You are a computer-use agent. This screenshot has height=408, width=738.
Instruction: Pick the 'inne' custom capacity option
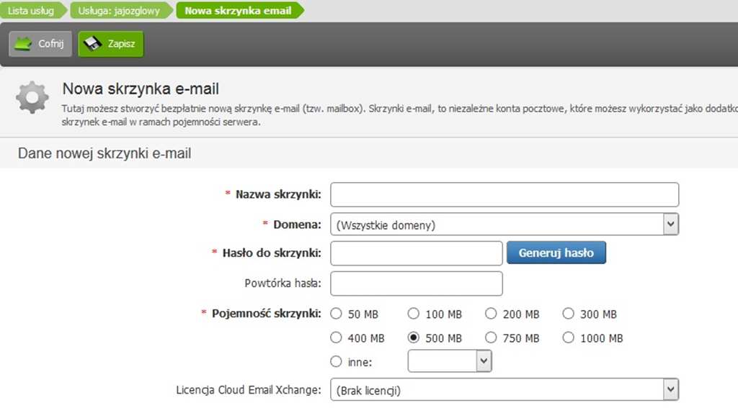(x=336, y=361)
